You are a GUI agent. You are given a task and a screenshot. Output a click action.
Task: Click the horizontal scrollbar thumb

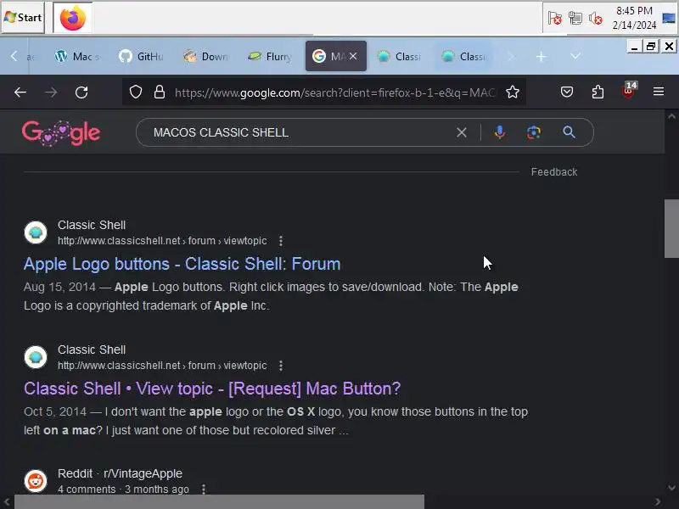tap(220, 502)
